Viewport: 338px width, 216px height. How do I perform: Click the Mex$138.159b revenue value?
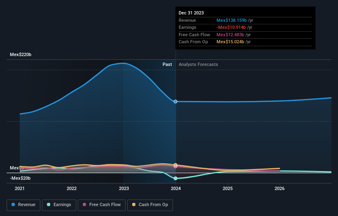coord(231,20)
